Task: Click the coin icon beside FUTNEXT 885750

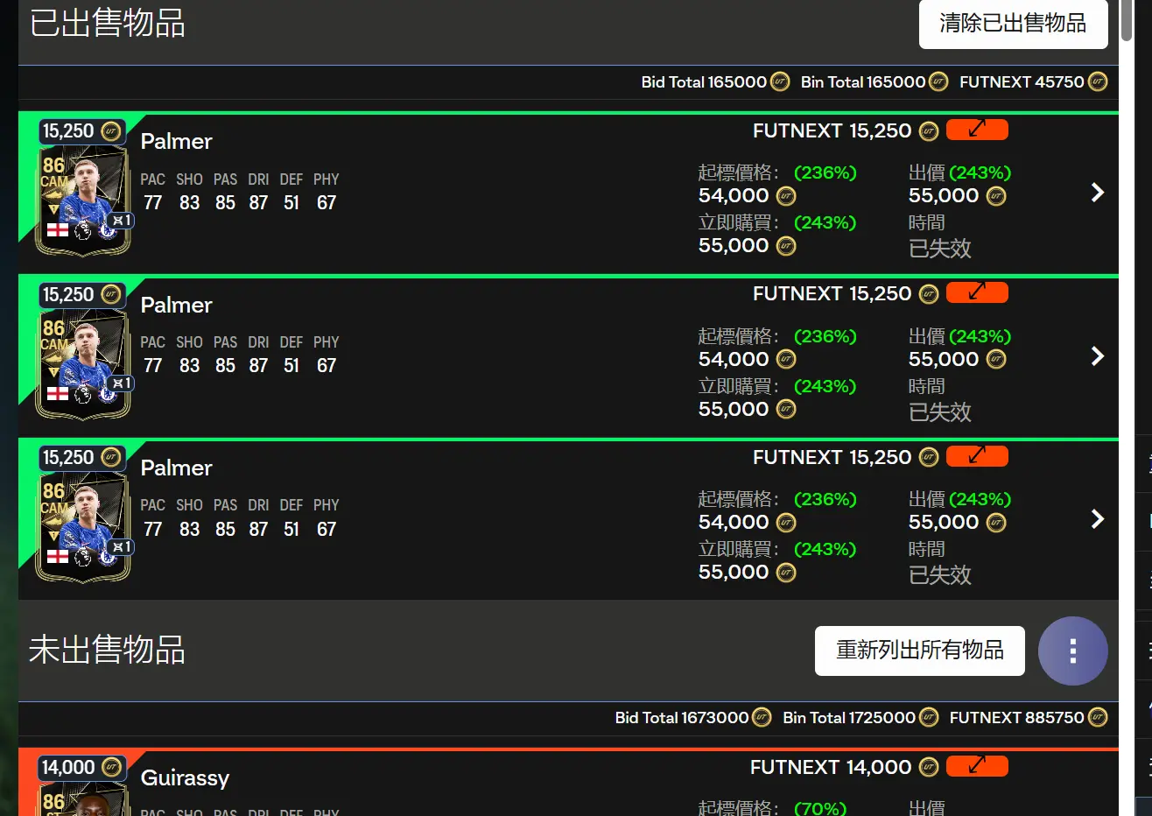Action: pyautogui.click(x=1098, y=717)
